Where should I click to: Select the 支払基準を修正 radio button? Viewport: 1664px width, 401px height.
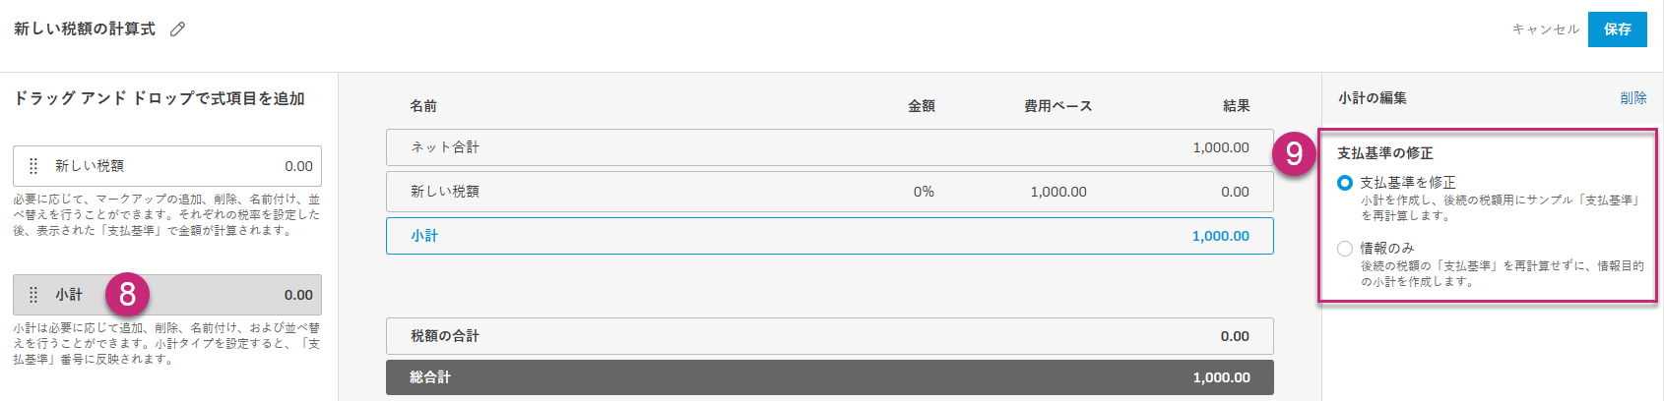[x=1345, y=183]
